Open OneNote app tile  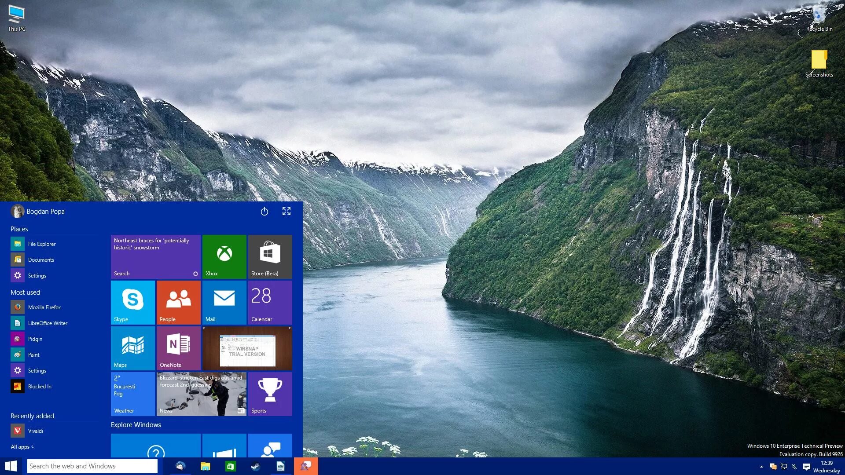click(x=178, y=347)
